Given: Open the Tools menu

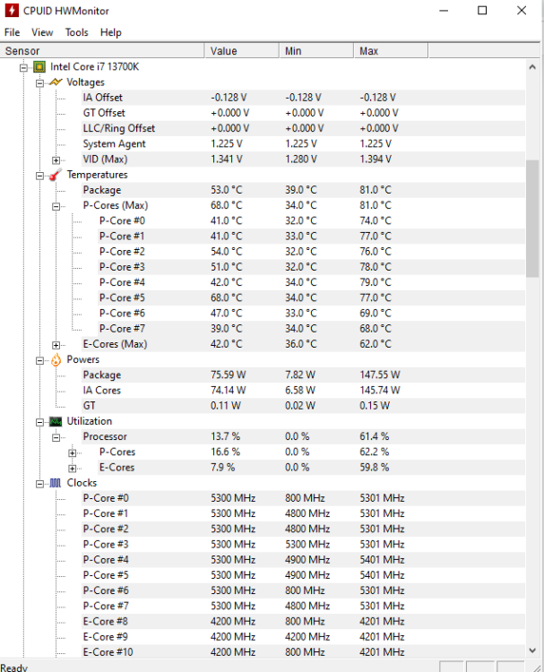Looking at the screenshot, I should point(77,32).
